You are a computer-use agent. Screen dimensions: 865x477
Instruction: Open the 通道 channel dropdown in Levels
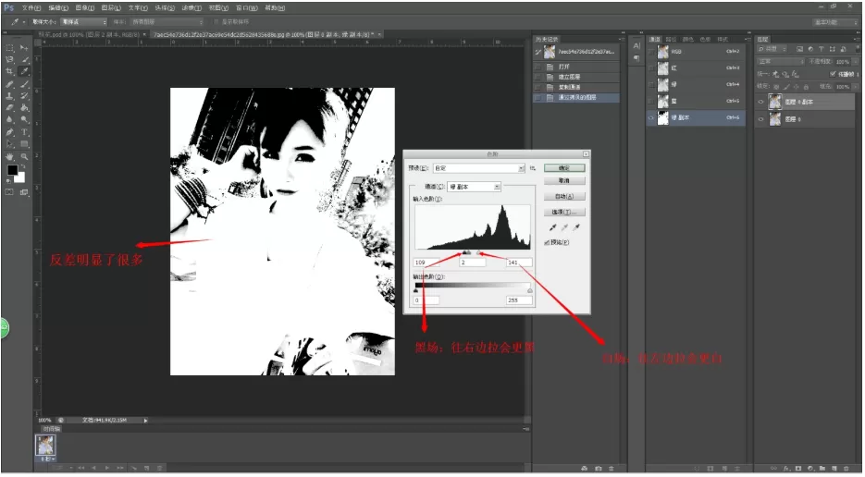click(x=475, y=187)
